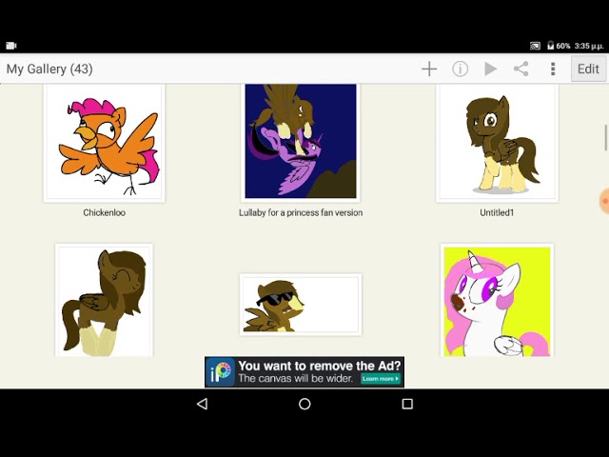Click the Lullaby for a princess fan version label

[x=301, y=212]
